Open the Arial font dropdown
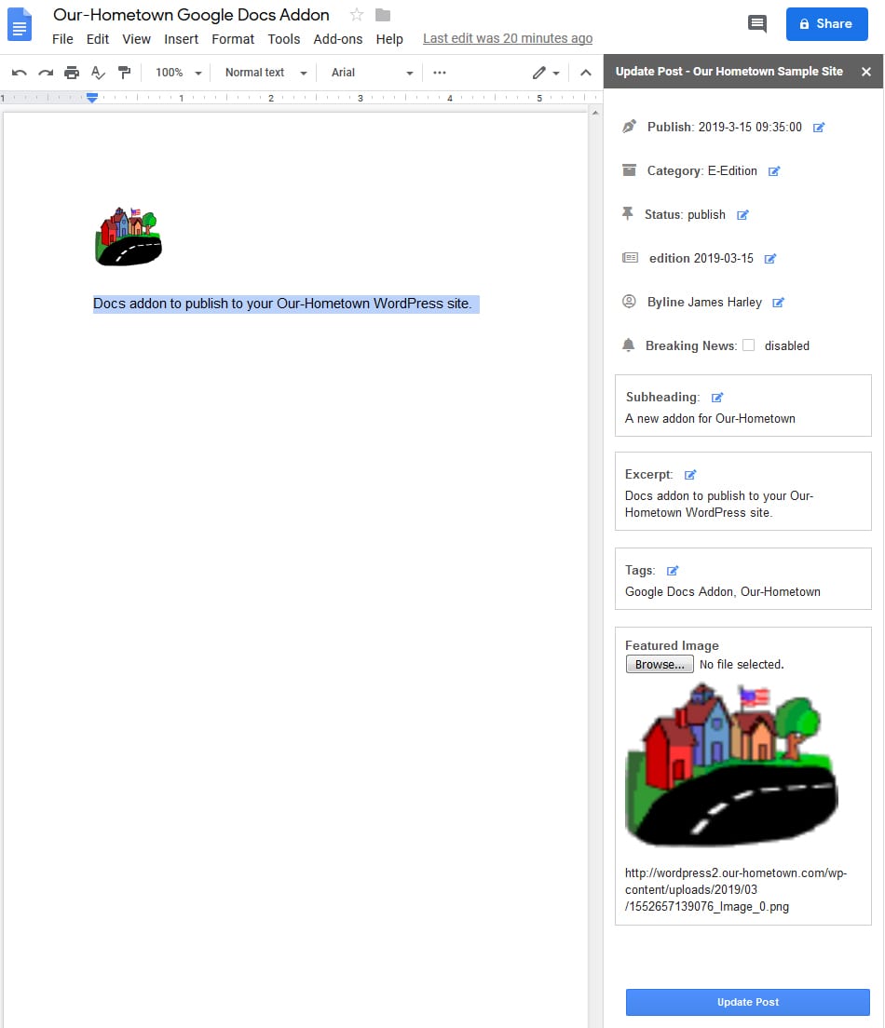The height and width of the screenshot is (1028, 885). pos(372,73)
